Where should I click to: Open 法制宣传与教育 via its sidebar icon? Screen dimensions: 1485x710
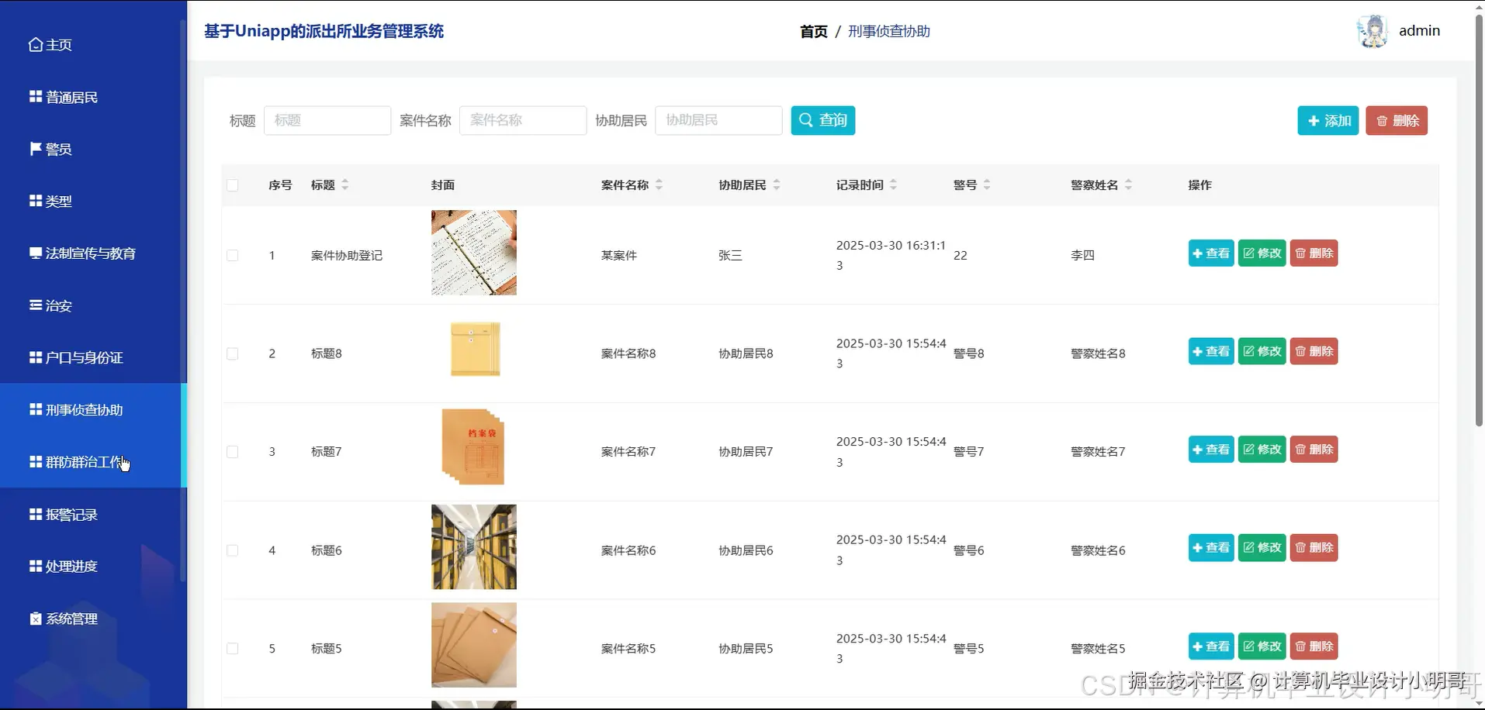34,252
